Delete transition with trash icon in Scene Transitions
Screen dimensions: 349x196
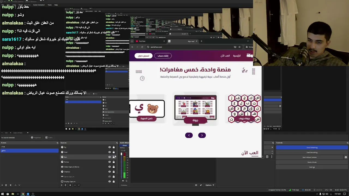click(267, 157)
